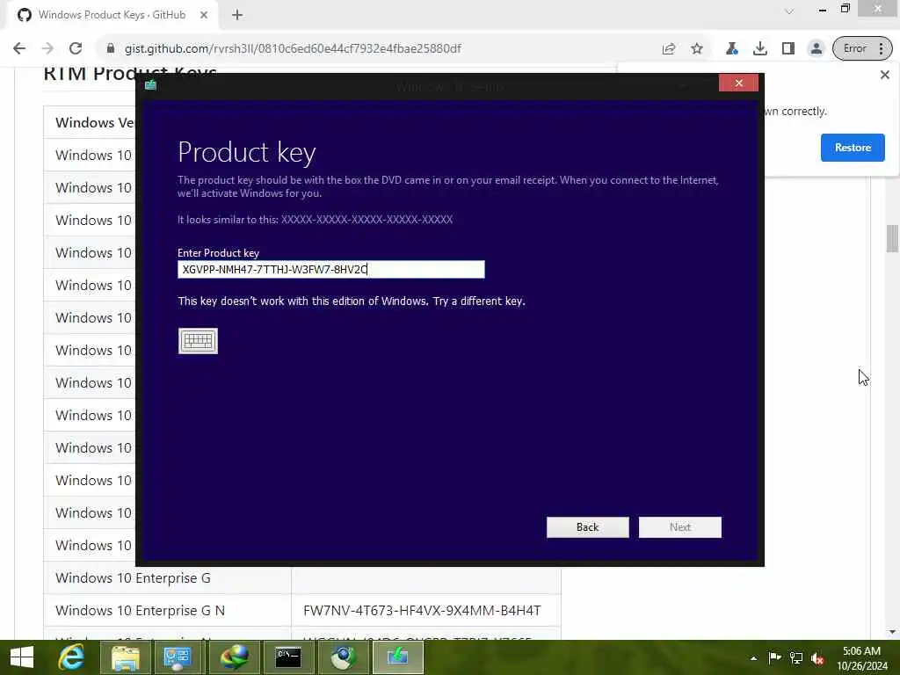Dismiss the restore pages popup

coord(884,75)
